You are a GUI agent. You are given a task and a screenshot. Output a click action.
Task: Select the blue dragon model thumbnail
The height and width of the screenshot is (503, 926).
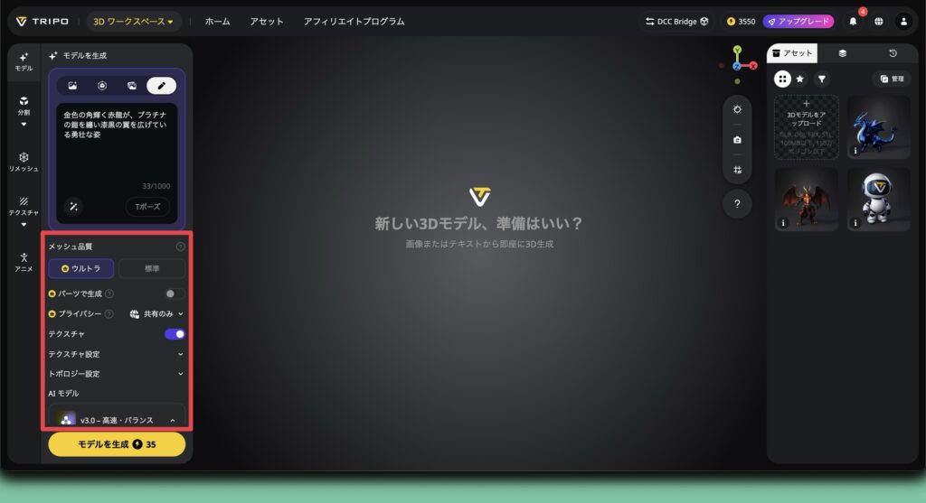pyautogui.click(x=878, y=126)
